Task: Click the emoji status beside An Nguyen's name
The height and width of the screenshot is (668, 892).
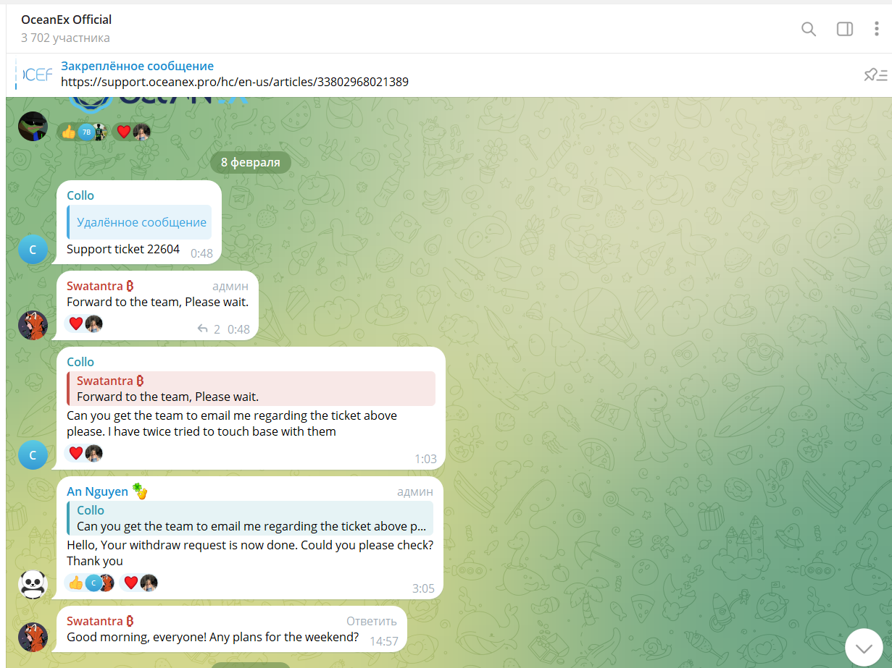Action: coord(140,491)
